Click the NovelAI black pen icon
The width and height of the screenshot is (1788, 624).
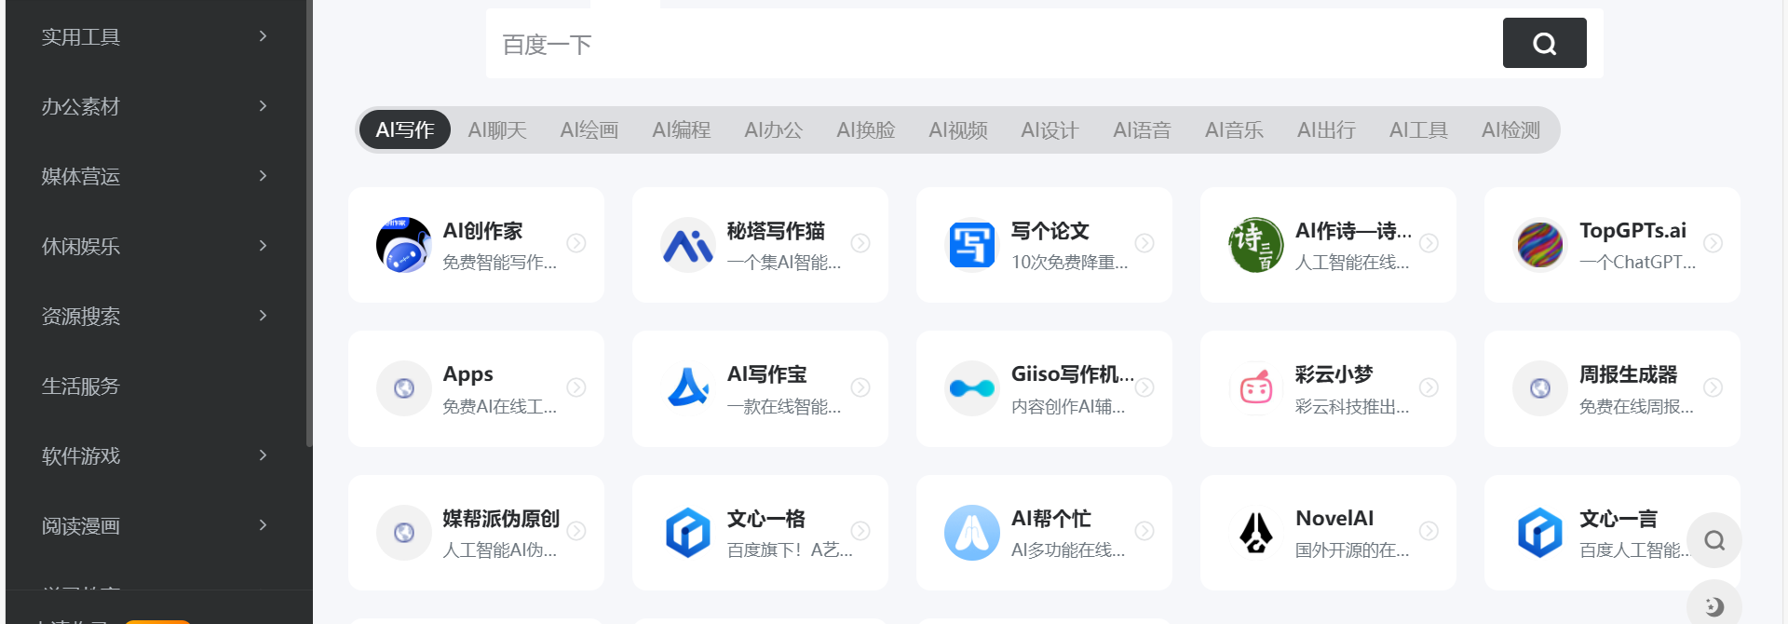tap(1256, 533)
